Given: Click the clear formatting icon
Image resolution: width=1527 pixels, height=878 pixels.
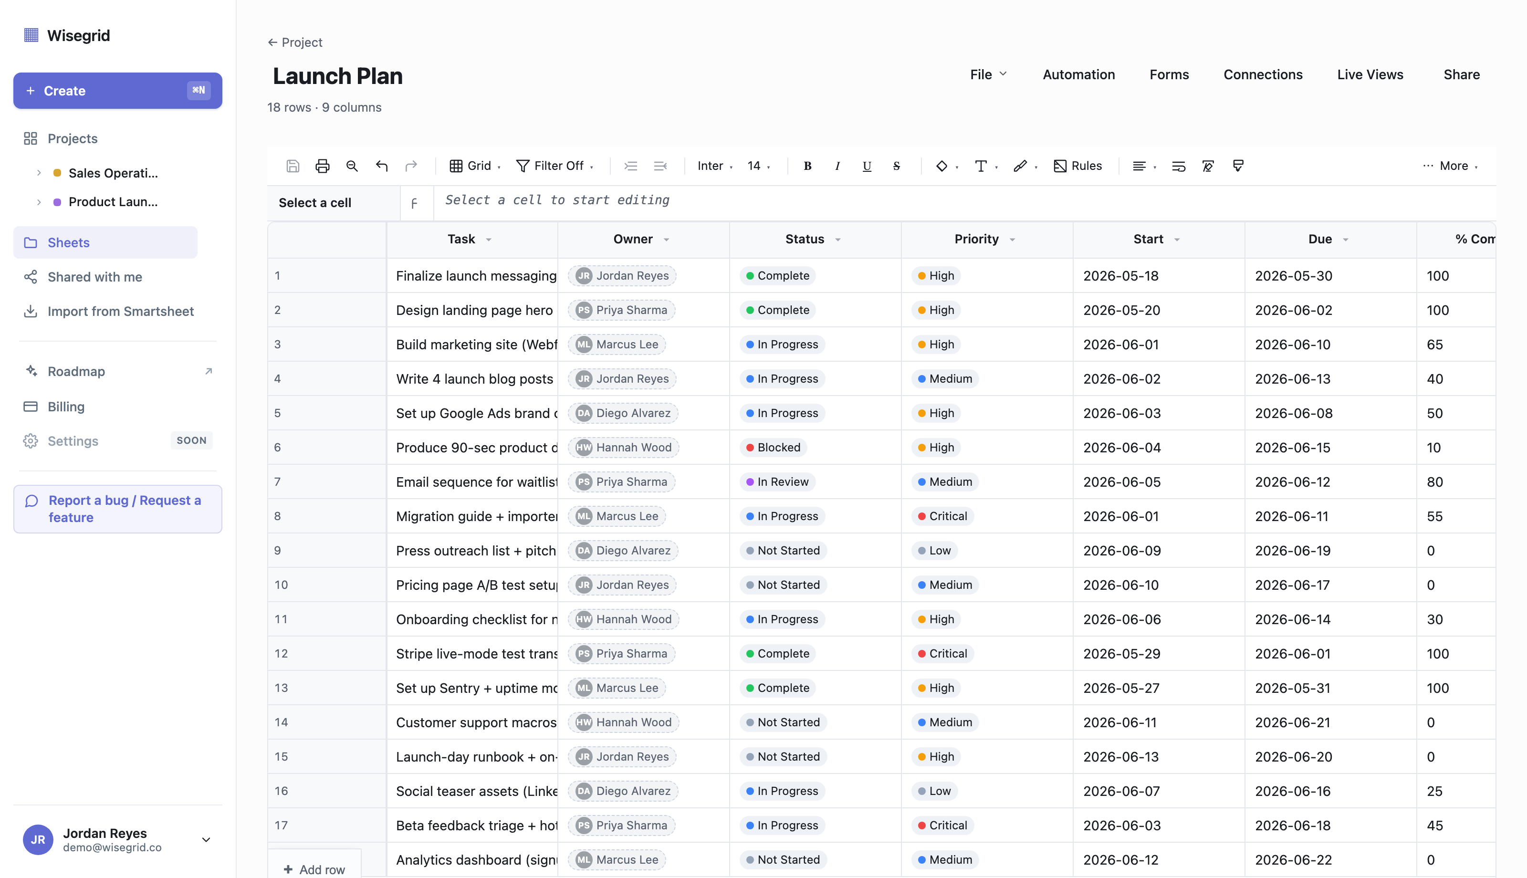Looking at the screenshot, I should point(1208,166).
